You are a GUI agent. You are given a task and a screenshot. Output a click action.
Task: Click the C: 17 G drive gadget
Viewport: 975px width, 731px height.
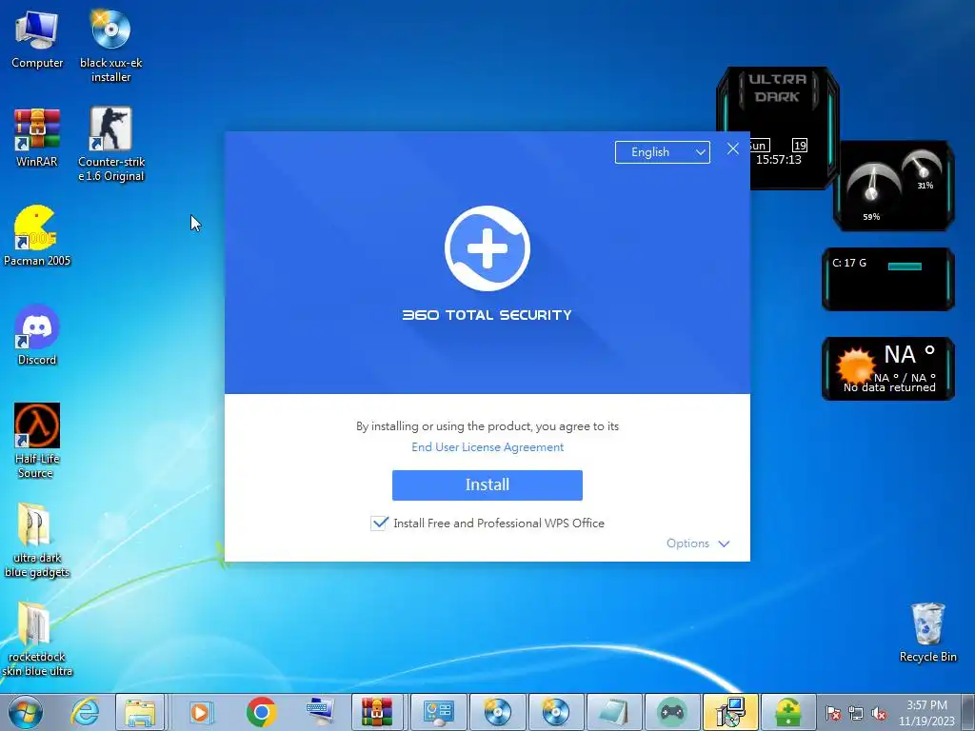[x=888, y=279]
